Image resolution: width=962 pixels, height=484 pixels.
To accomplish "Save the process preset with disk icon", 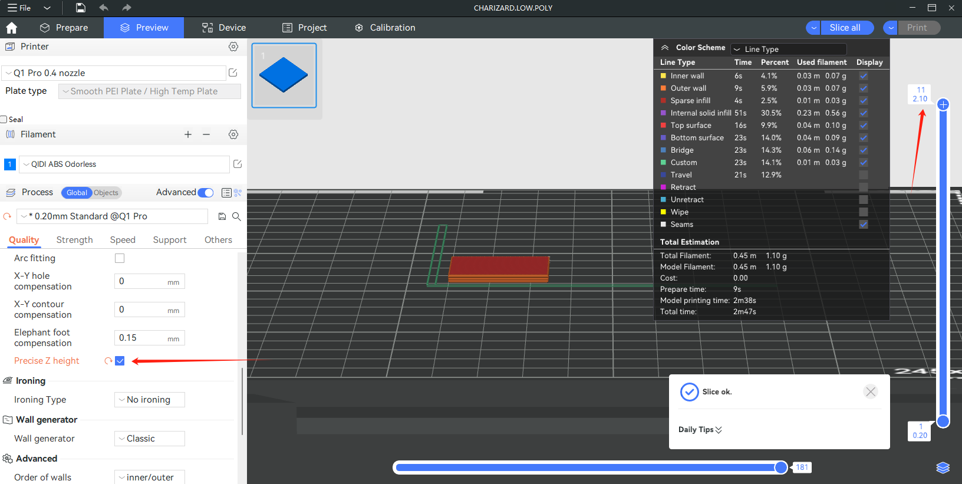I will click(222, 216).
